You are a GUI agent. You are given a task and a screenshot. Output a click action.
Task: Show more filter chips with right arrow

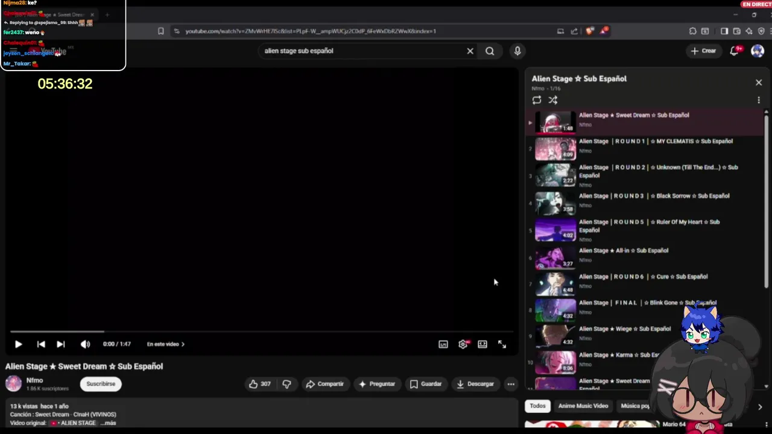760,407
